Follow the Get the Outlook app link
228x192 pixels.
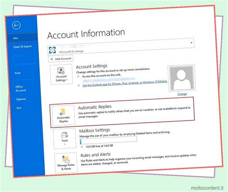tap(125, 83)
